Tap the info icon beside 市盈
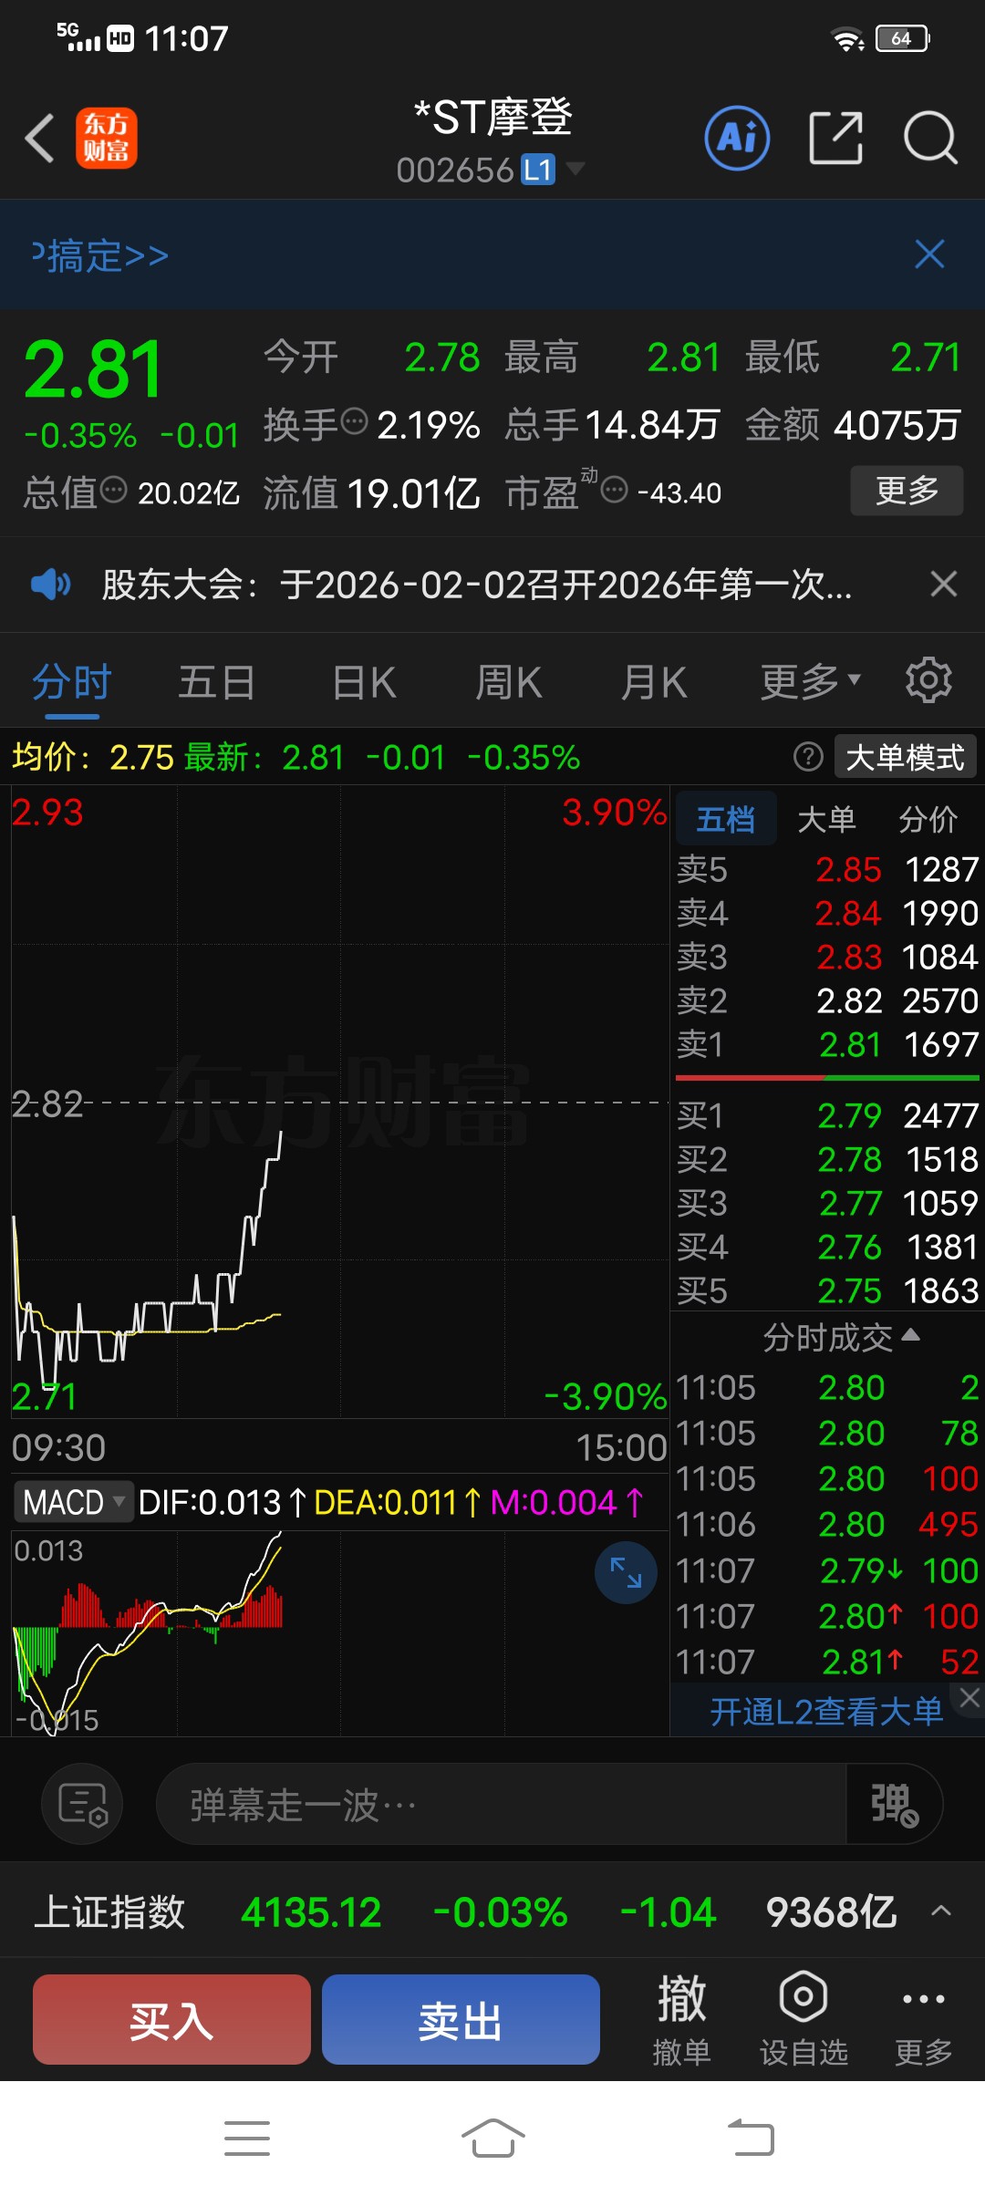 coord(615,490)
